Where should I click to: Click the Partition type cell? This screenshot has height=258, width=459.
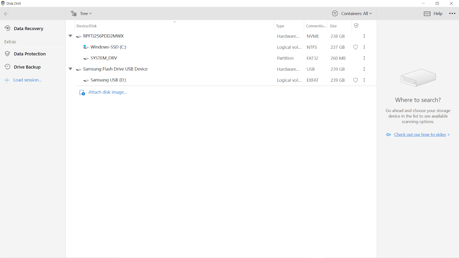pyautogui.click(x=285, y=58)
